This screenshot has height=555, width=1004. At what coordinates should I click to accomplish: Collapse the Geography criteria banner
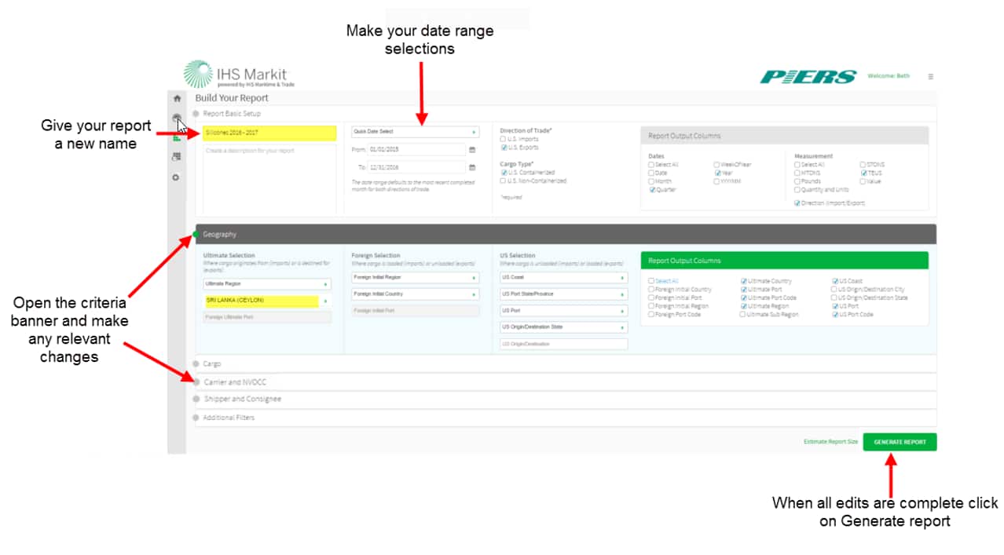566,234
